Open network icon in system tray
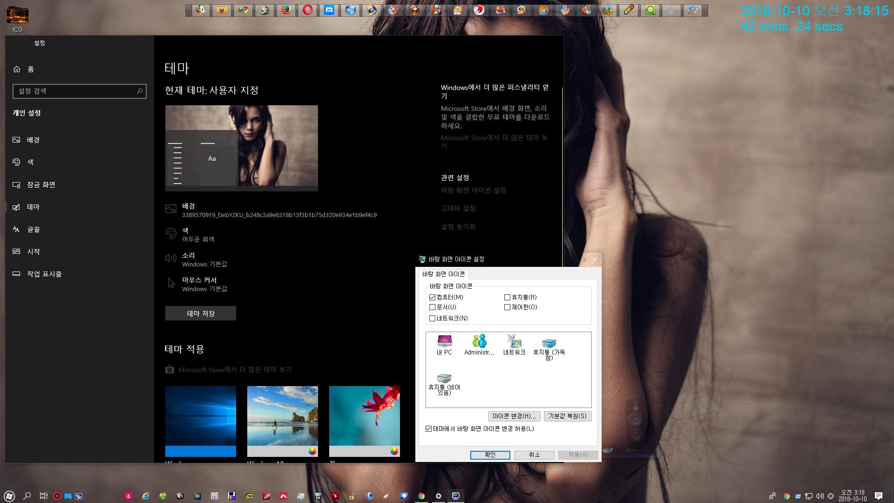Image resolution: width=894 pixels, height=503 pixels. point(809,496)
